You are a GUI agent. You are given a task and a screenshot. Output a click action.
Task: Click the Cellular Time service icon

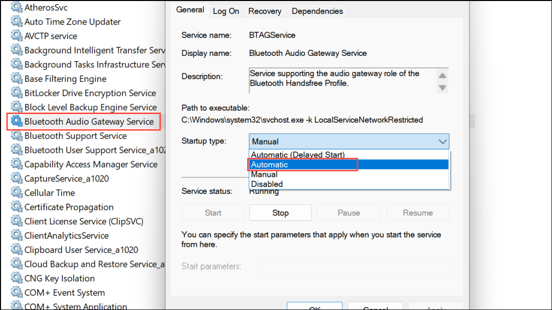pos(16,192)
